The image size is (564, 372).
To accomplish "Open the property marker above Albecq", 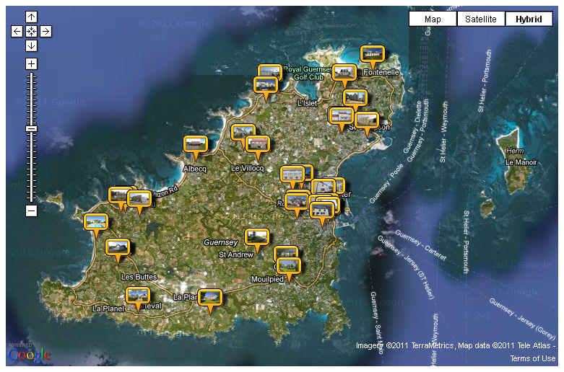I will [x=196, y=144].
